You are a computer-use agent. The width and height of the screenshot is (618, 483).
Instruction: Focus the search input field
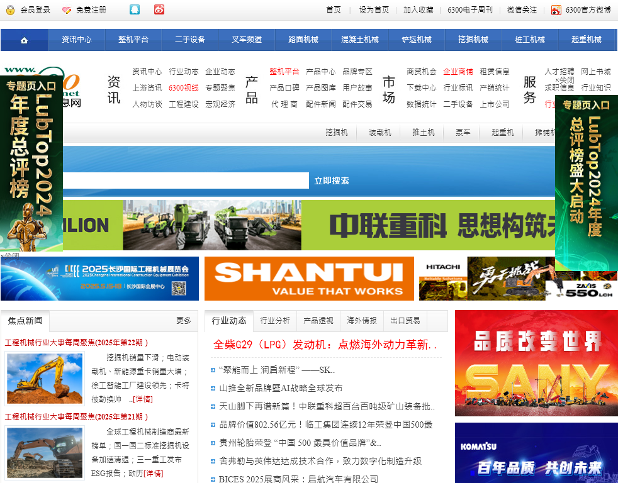(186, 181)
